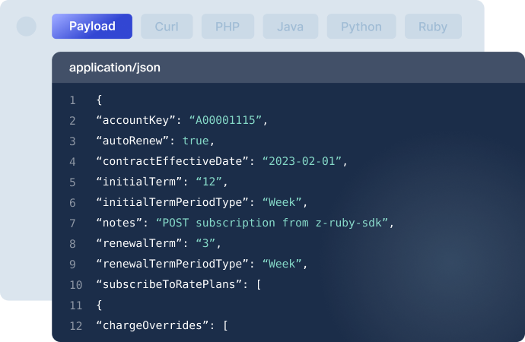Click the initialTerm value "12"

click(212, 182)
